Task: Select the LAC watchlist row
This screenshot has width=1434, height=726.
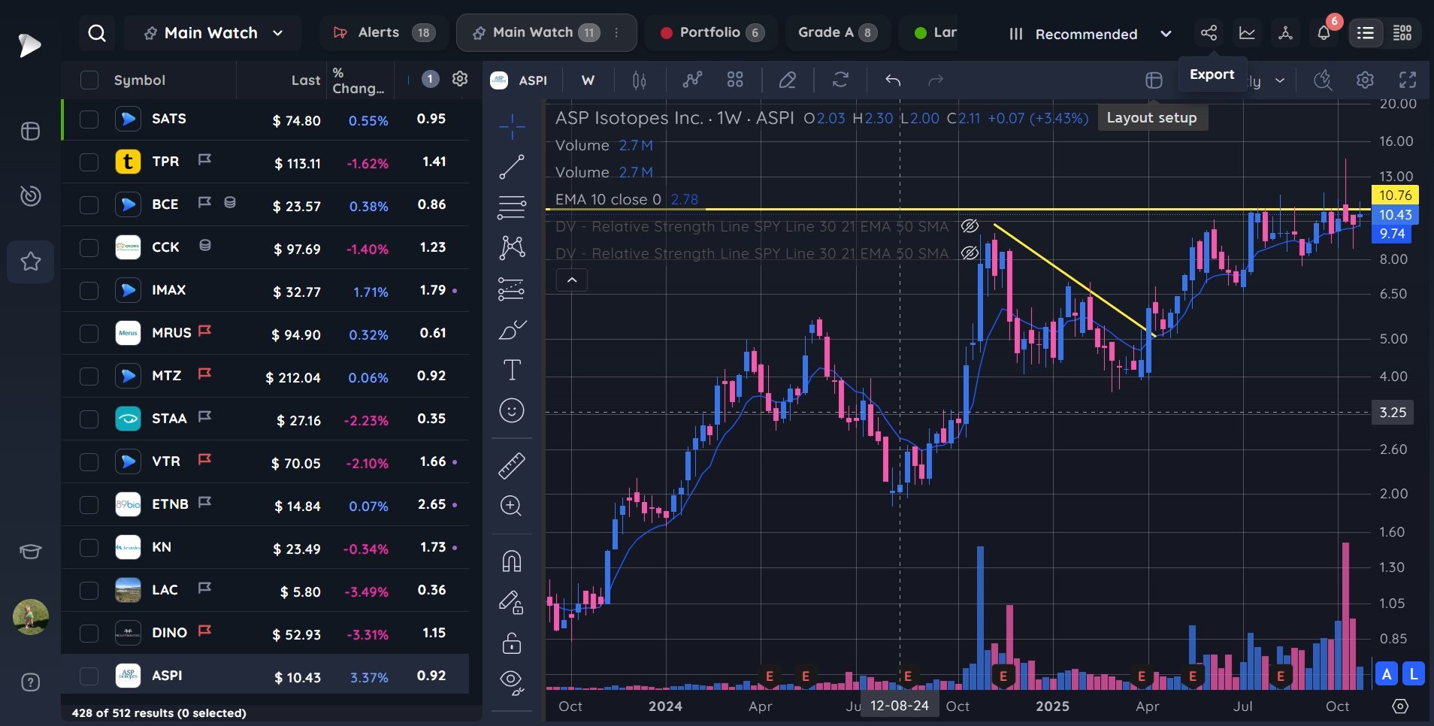Action: tap(265, 591)
